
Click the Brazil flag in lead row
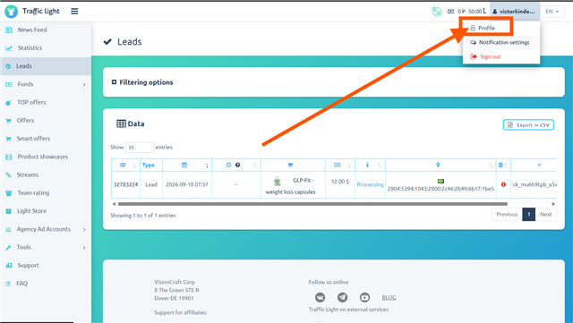click(440, 182)
